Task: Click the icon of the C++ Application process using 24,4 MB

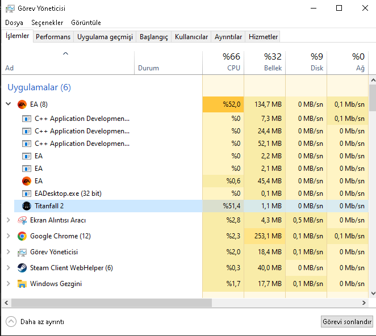Action: [26, 131]
